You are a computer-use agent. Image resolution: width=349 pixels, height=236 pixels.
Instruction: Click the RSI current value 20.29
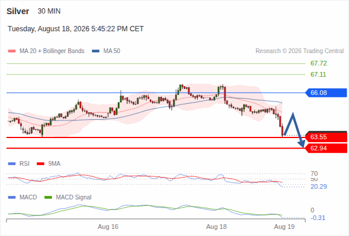pos(319,186)
